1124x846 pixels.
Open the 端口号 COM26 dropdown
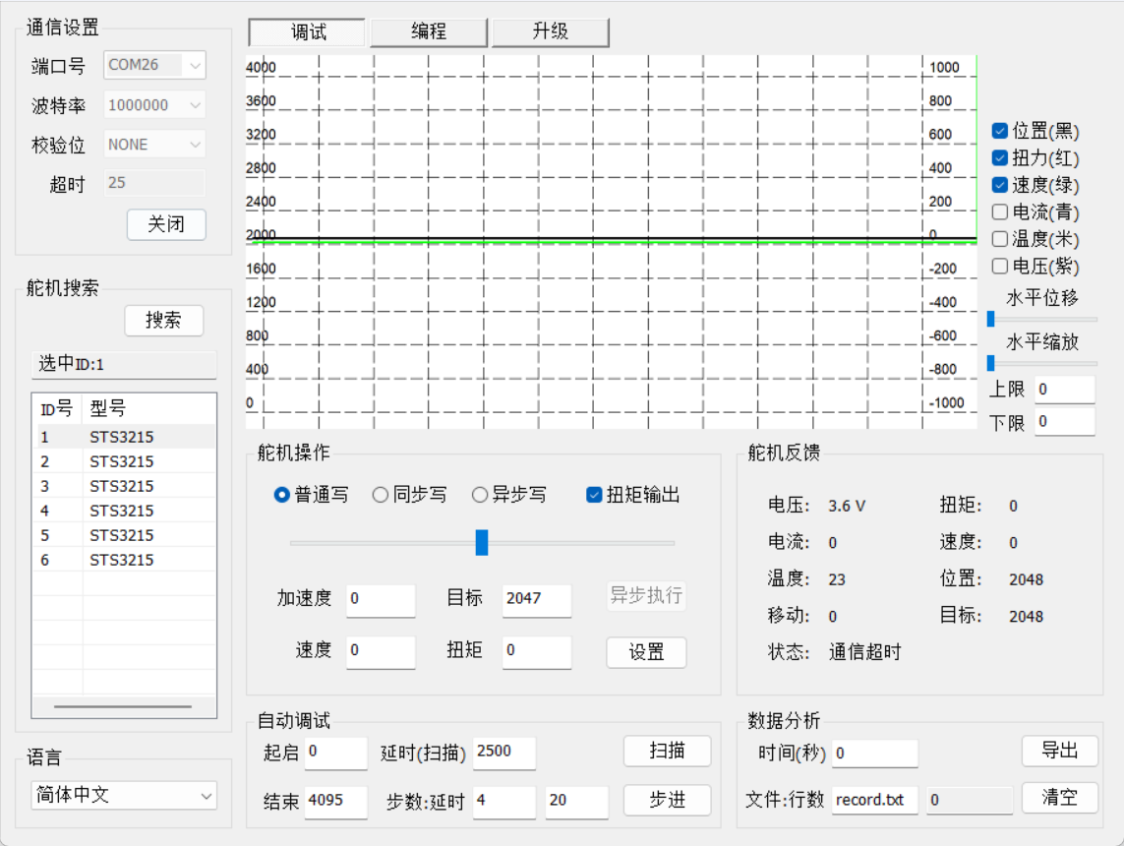coord(154,65)
